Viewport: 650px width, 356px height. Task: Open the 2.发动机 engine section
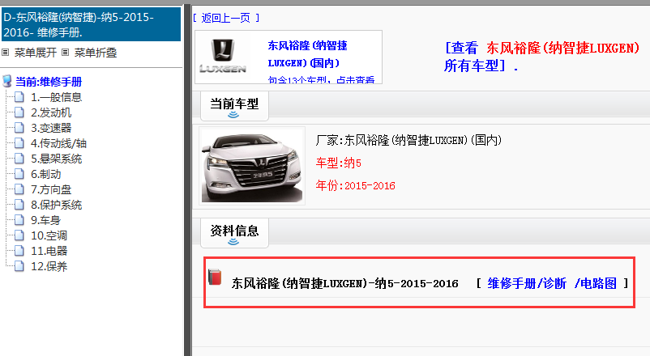(51, 112)
